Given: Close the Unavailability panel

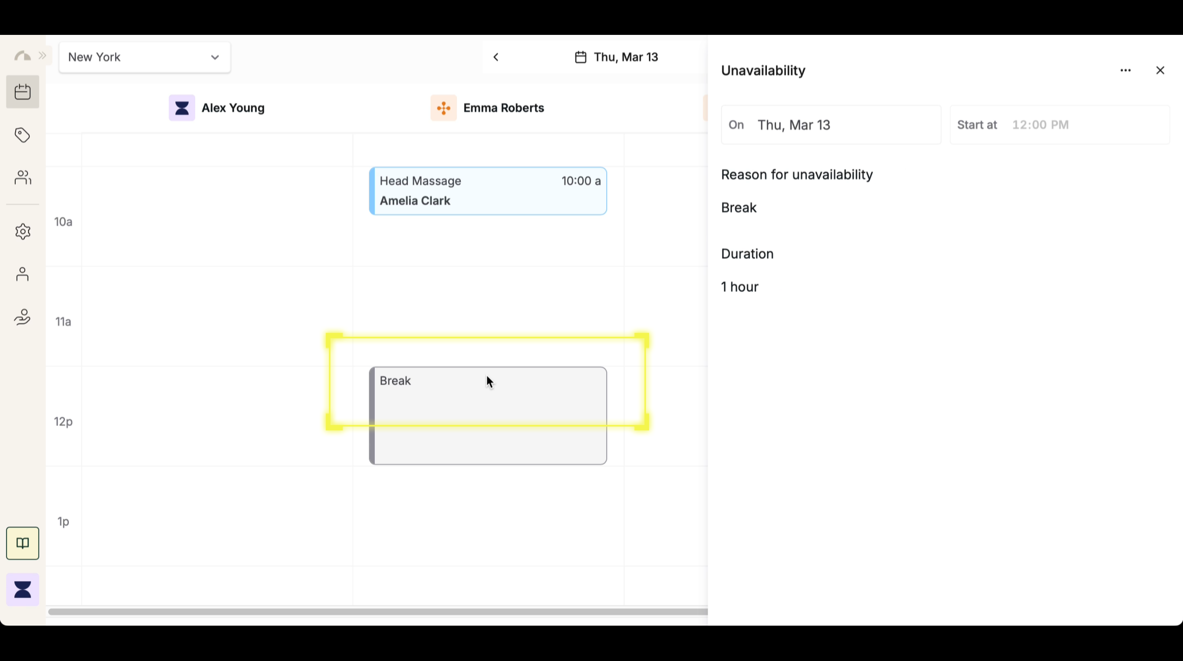Looking at the screenshot, I should tap(1160, 71).
